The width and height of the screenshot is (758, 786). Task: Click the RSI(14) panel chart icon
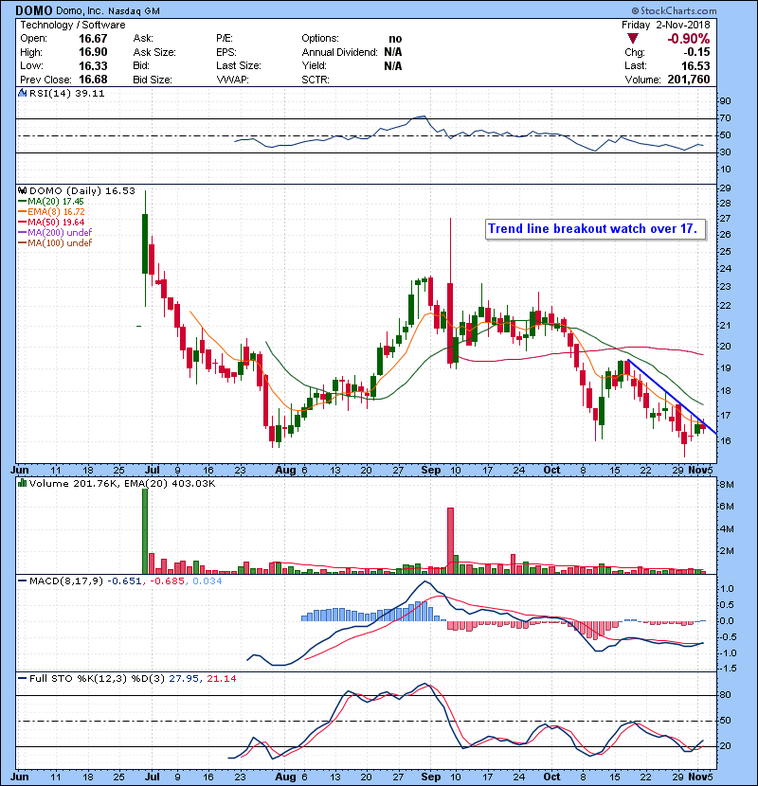pyautogui.click(x=22, y=93)
